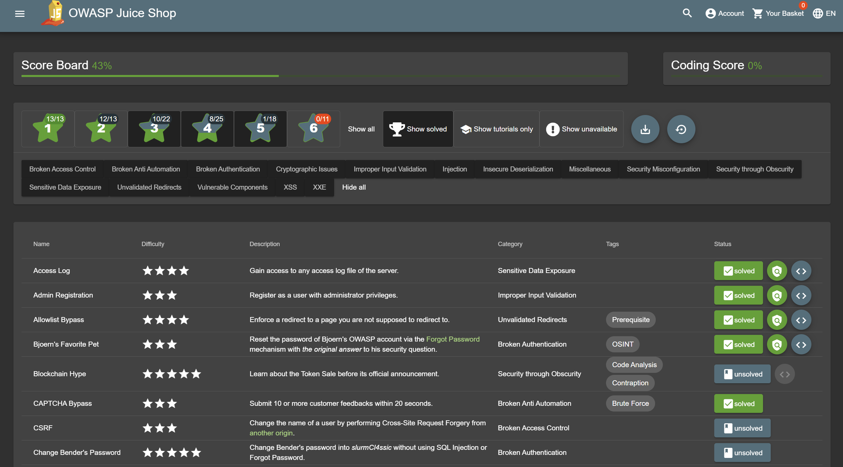Toggle the Show solved filter
This screenshot has width=843, height=467.
(418, 129)
